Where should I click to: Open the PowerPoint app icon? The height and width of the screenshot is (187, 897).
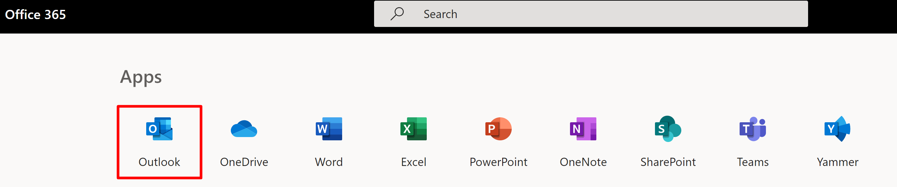498,129
